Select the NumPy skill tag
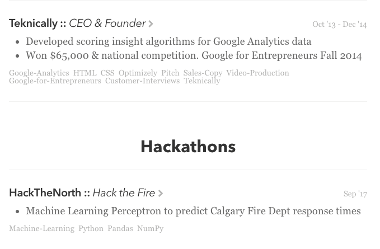This screenshot has width=380, height=249. (150, 228)
